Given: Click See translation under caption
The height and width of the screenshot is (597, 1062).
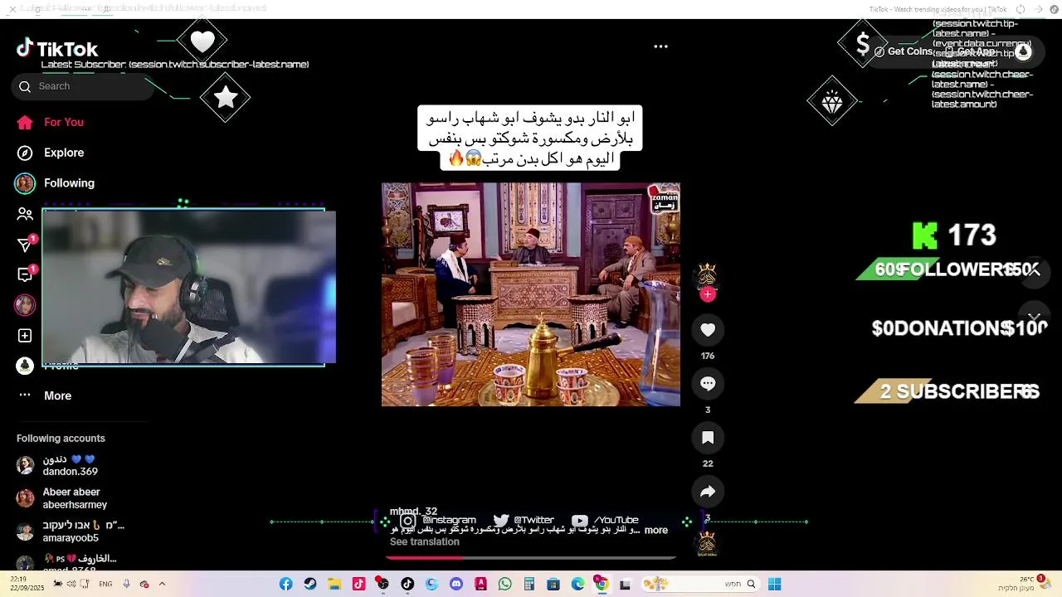Looking at the screenshot, I should pos(425,542).
